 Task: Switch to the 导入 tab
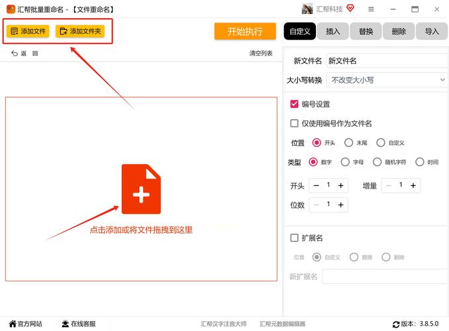point(432,31)
